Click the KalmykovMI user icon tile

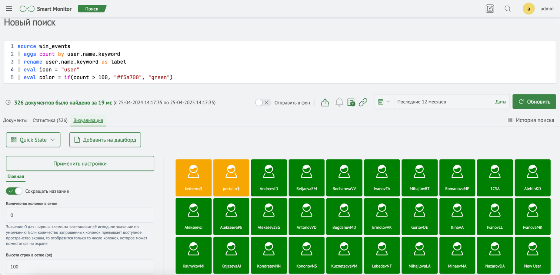(x=194, y=255)
